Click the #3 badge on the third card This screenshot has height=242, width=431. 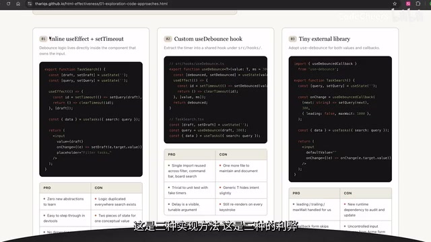[x=292, y=39]
